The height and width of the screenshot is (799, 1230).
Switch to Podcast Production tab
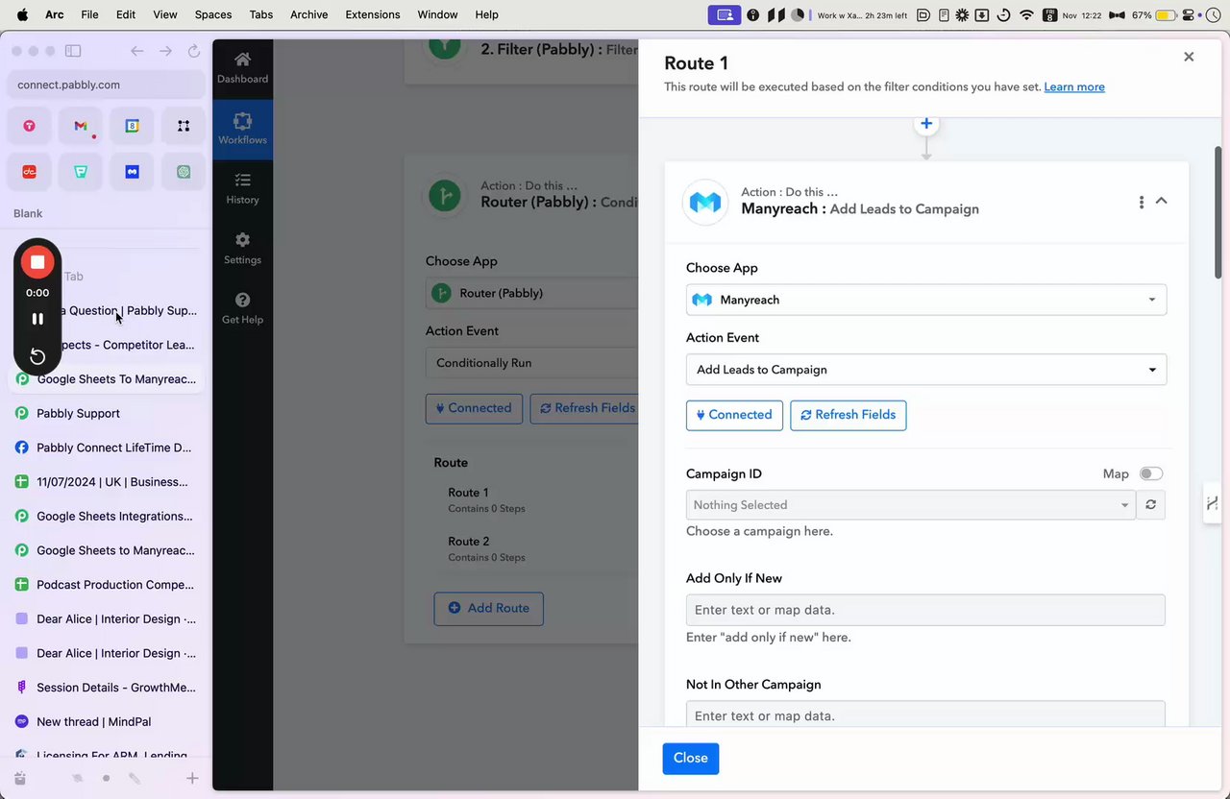[x=106, y=585]
